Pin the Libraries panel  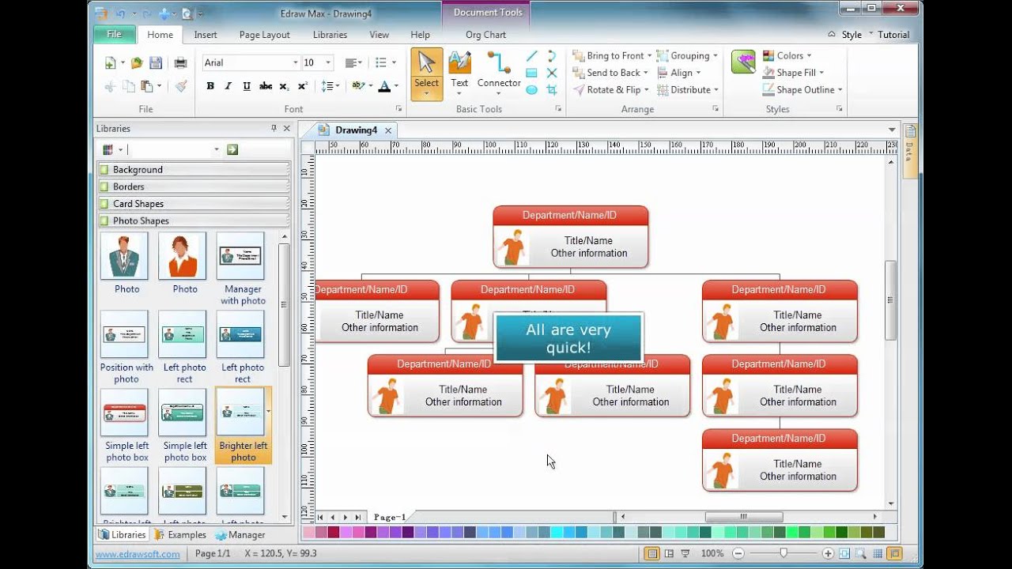click(x=274, y=128)
